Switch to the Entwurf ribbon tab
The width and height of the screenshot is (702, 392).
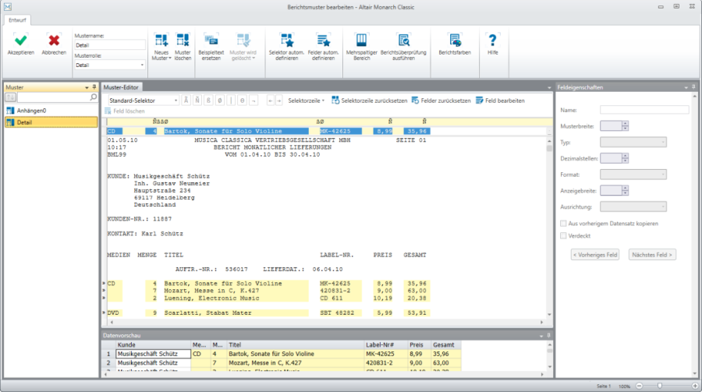coord(16,20)
